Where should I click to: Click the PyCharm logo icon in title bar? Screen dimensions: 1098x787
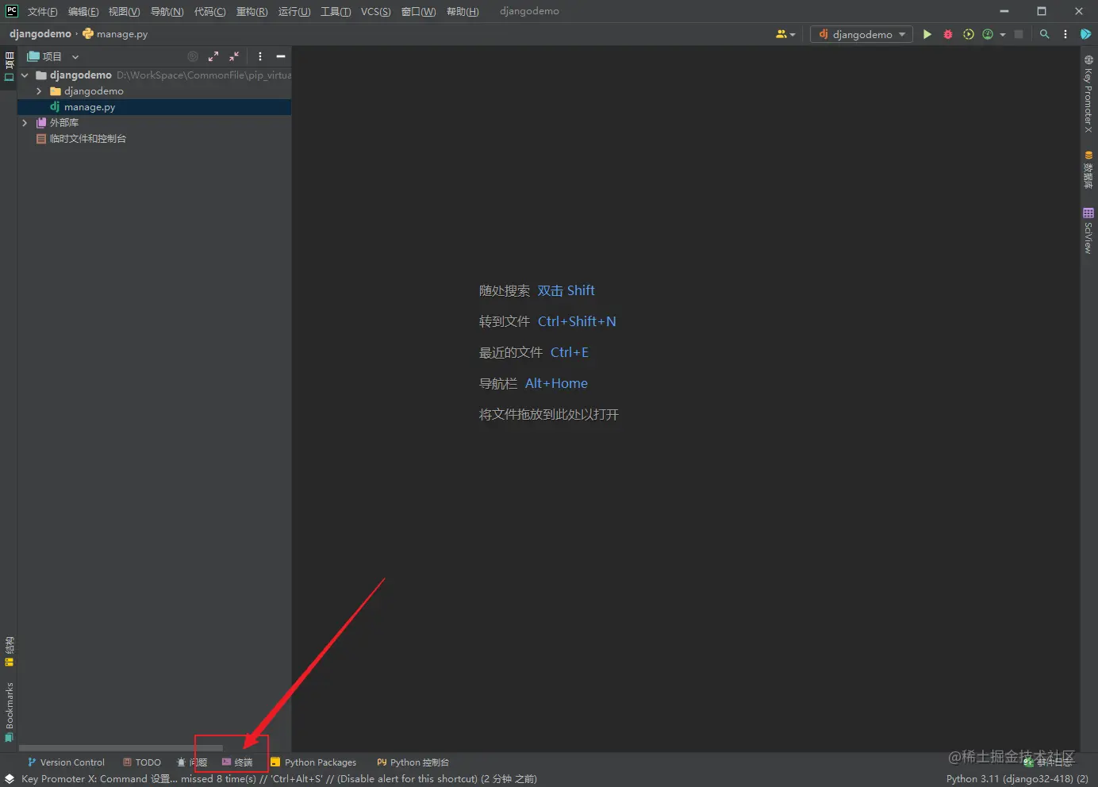point(12,11)
